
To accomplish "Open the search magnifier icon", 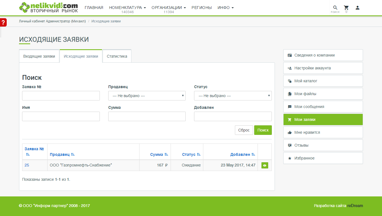I will point(335,8).
